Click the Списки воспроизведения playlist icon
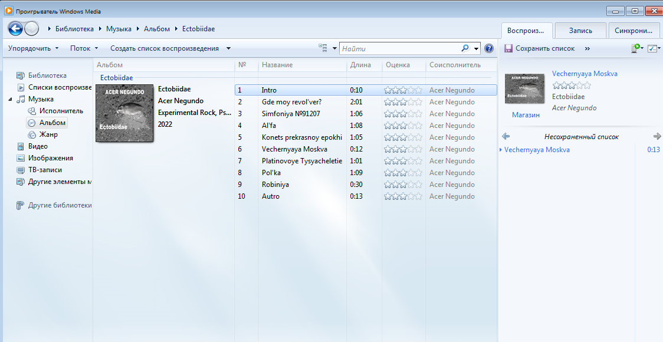Image resolution: width=663 pixels, height=342 pixels. tap(20, 87)
